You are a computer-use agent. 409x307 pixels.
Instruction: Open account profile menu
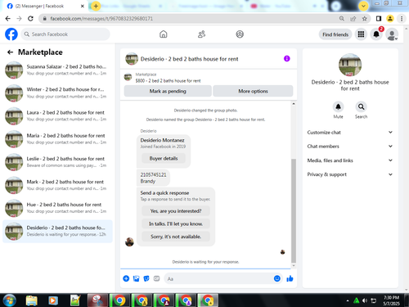click(x=392, y=34)
